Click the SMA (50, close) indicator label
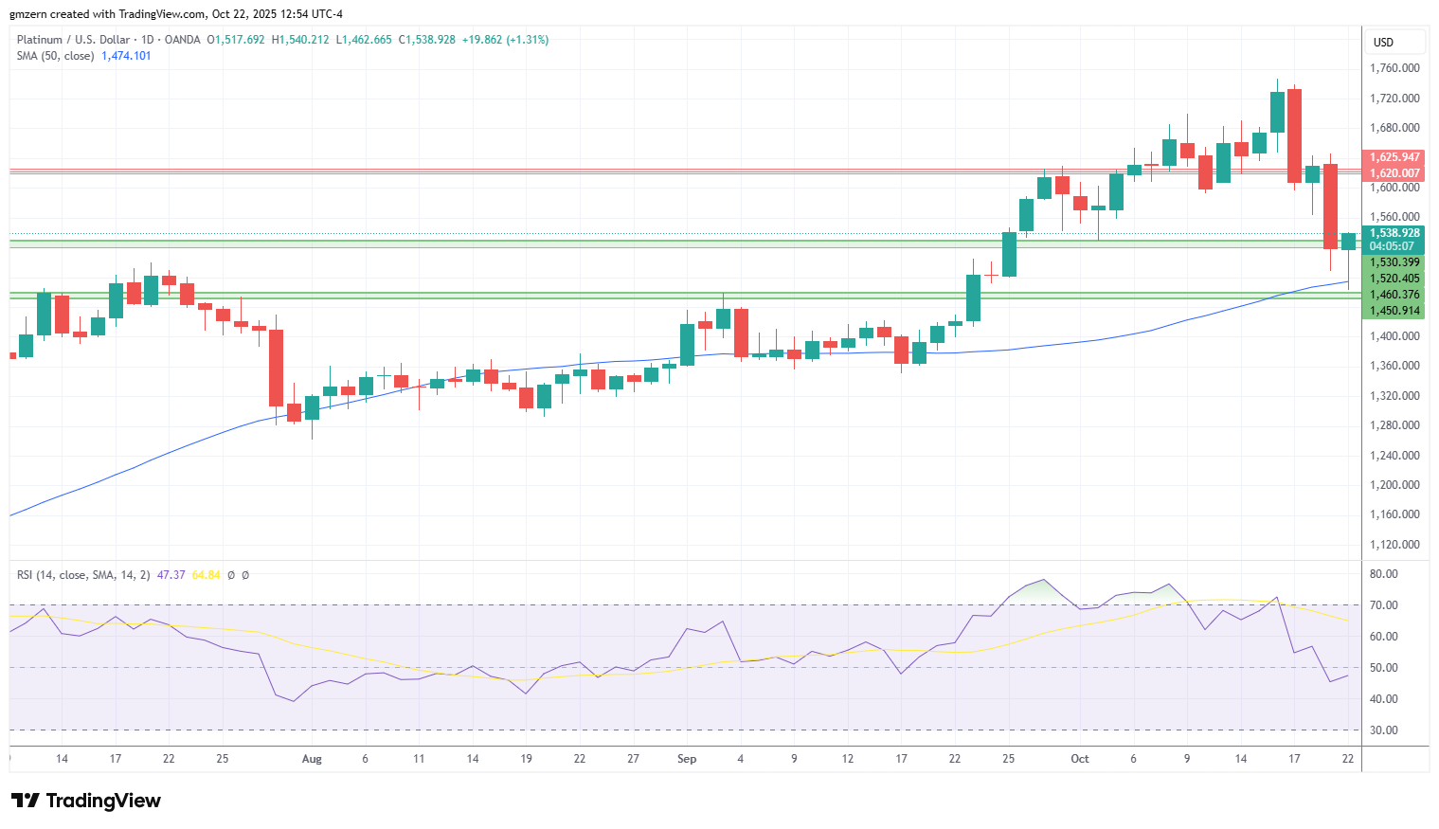Viewport: 1439px width, 829px height. pyautogui.click(x=55, y=56)
